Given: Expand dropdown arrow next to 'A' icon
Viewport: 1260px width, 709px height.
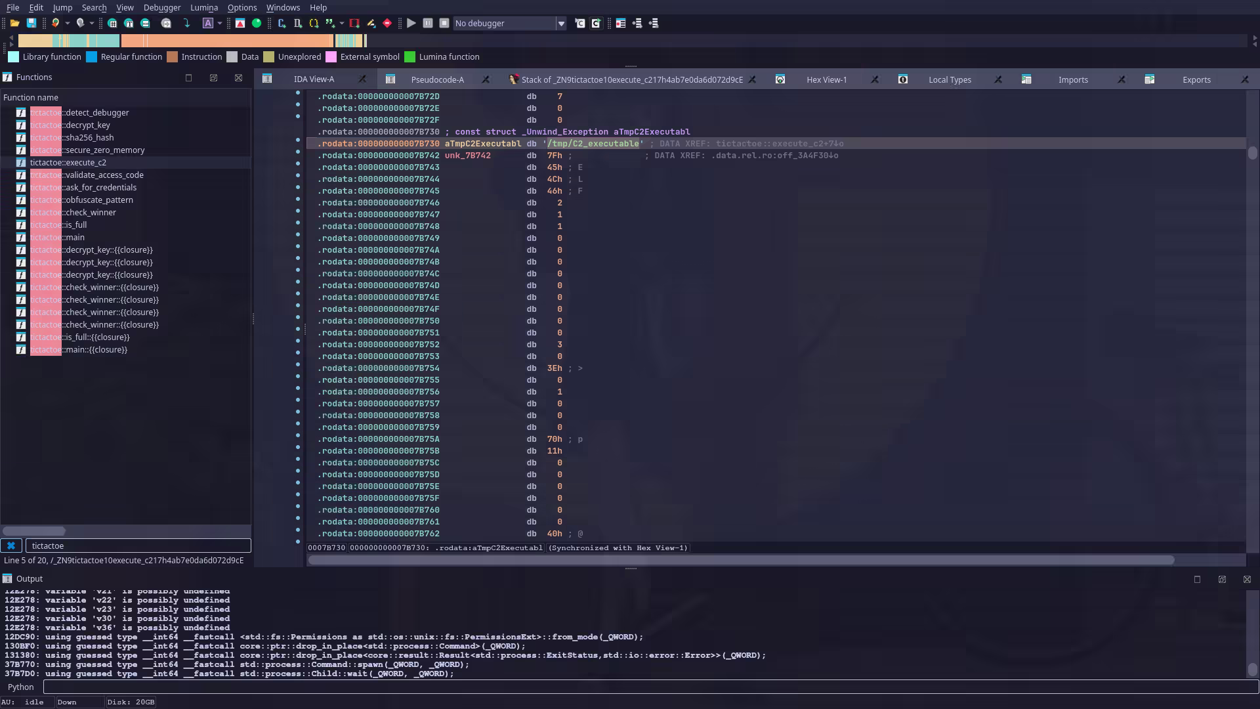Looking at the screenshot, I should (220, 23).
